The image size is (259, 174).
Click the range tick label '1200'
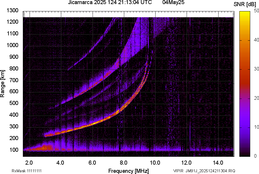click(x=12, y=22)
